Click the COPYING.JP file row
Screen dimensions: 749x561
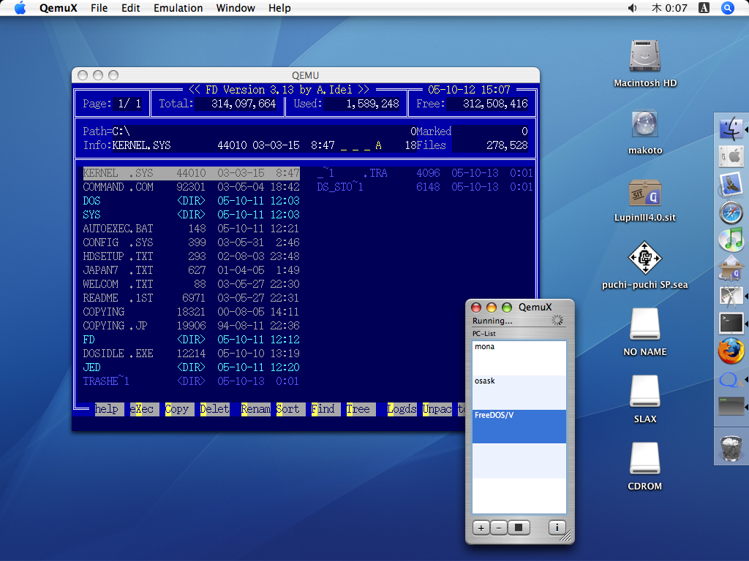[191, 325]
